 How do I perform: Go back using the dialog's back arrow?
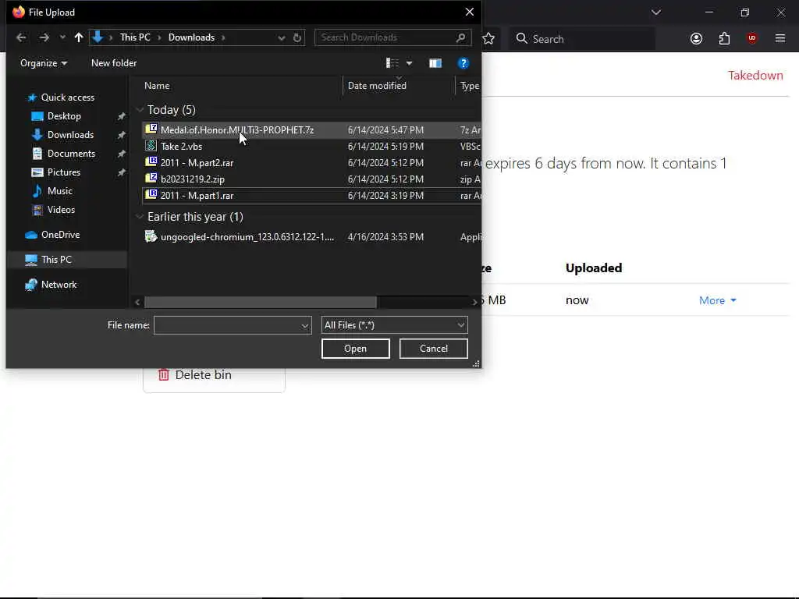[21, 37]
